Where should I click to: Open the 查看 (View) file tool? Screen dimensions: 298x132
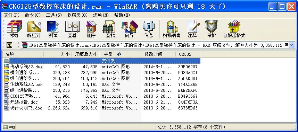72,29
